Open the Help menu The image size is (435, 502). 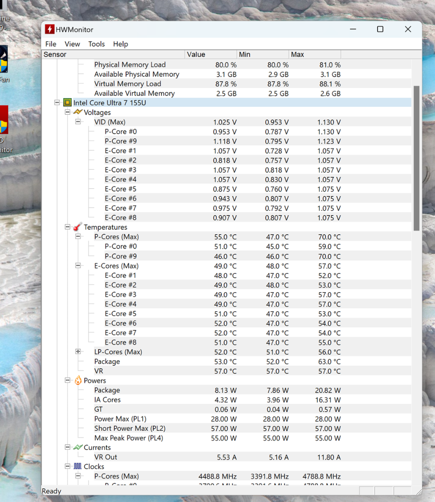click(x=121, y=44)
